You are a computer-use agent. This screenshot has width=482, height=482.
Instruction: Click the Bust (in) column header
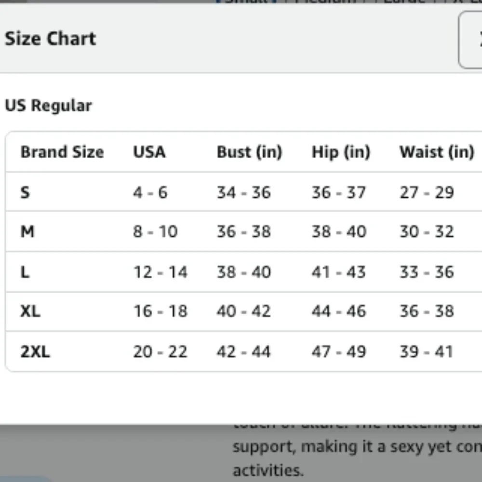tap(249, 152)
